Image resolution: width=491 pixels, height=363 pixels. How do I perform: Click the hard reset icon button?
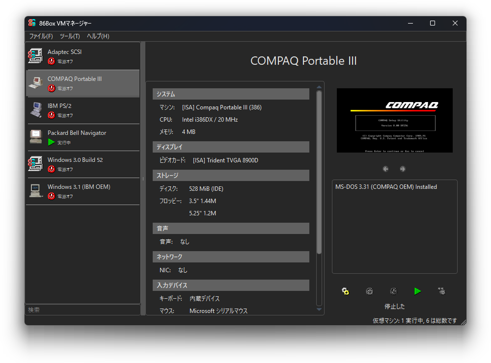[x=370, y=291]
